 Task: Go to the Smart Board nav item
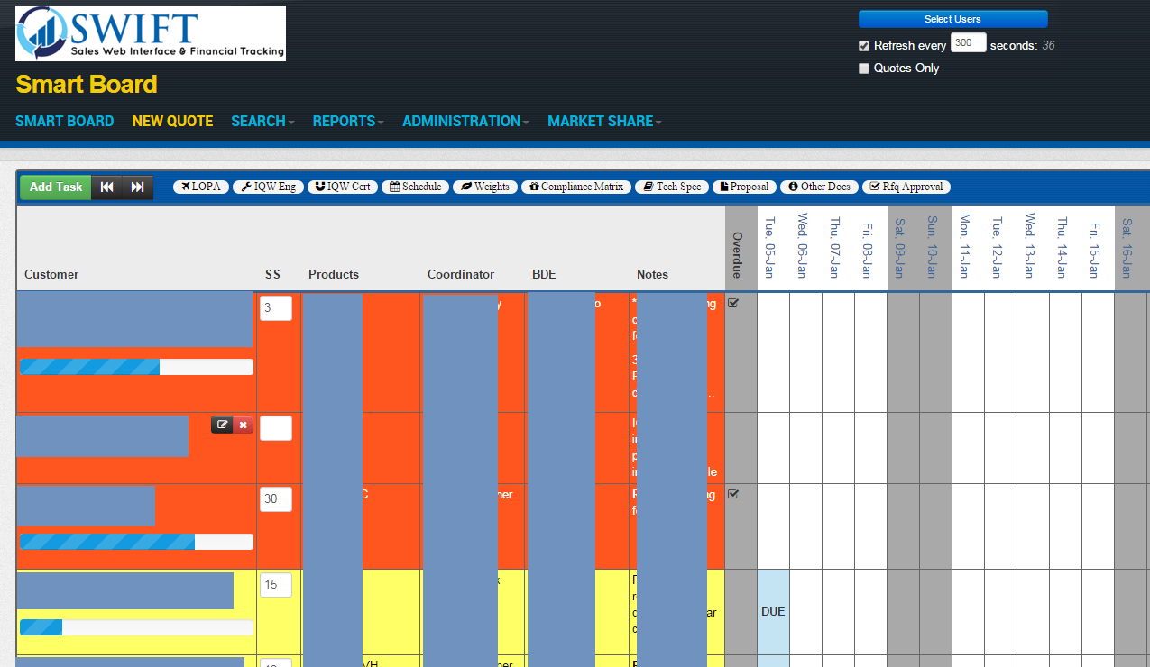[x=65, y=121]
